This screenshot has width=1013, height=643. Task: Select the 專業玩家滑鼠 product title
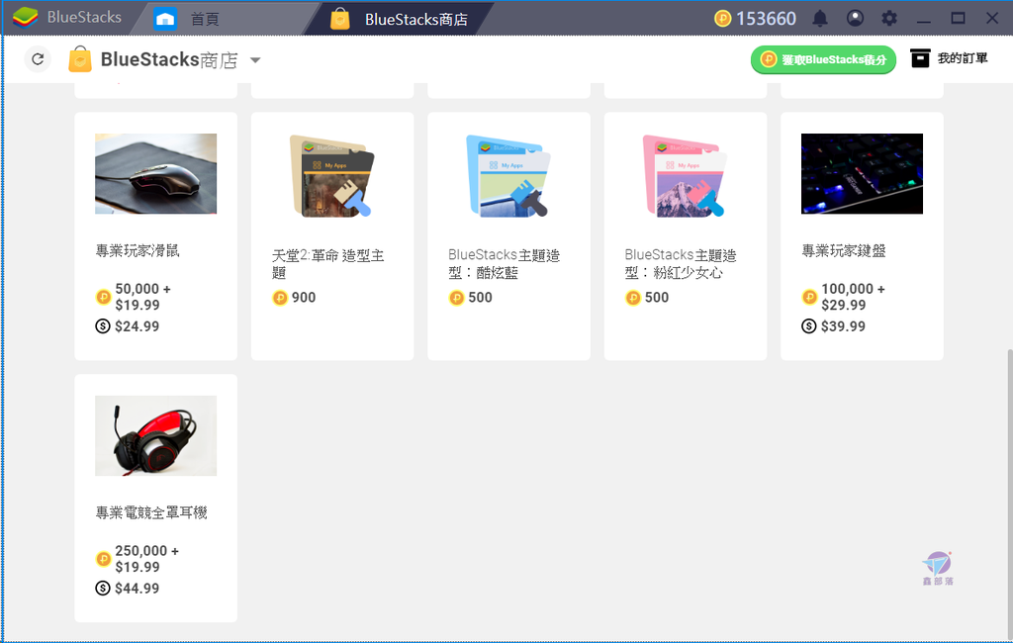tap(138, 250)
